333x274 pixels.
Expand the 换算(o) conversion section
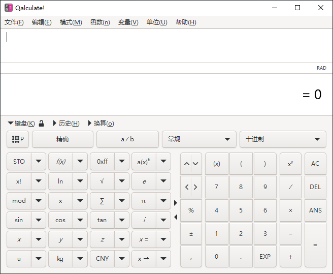click(101, 124)
